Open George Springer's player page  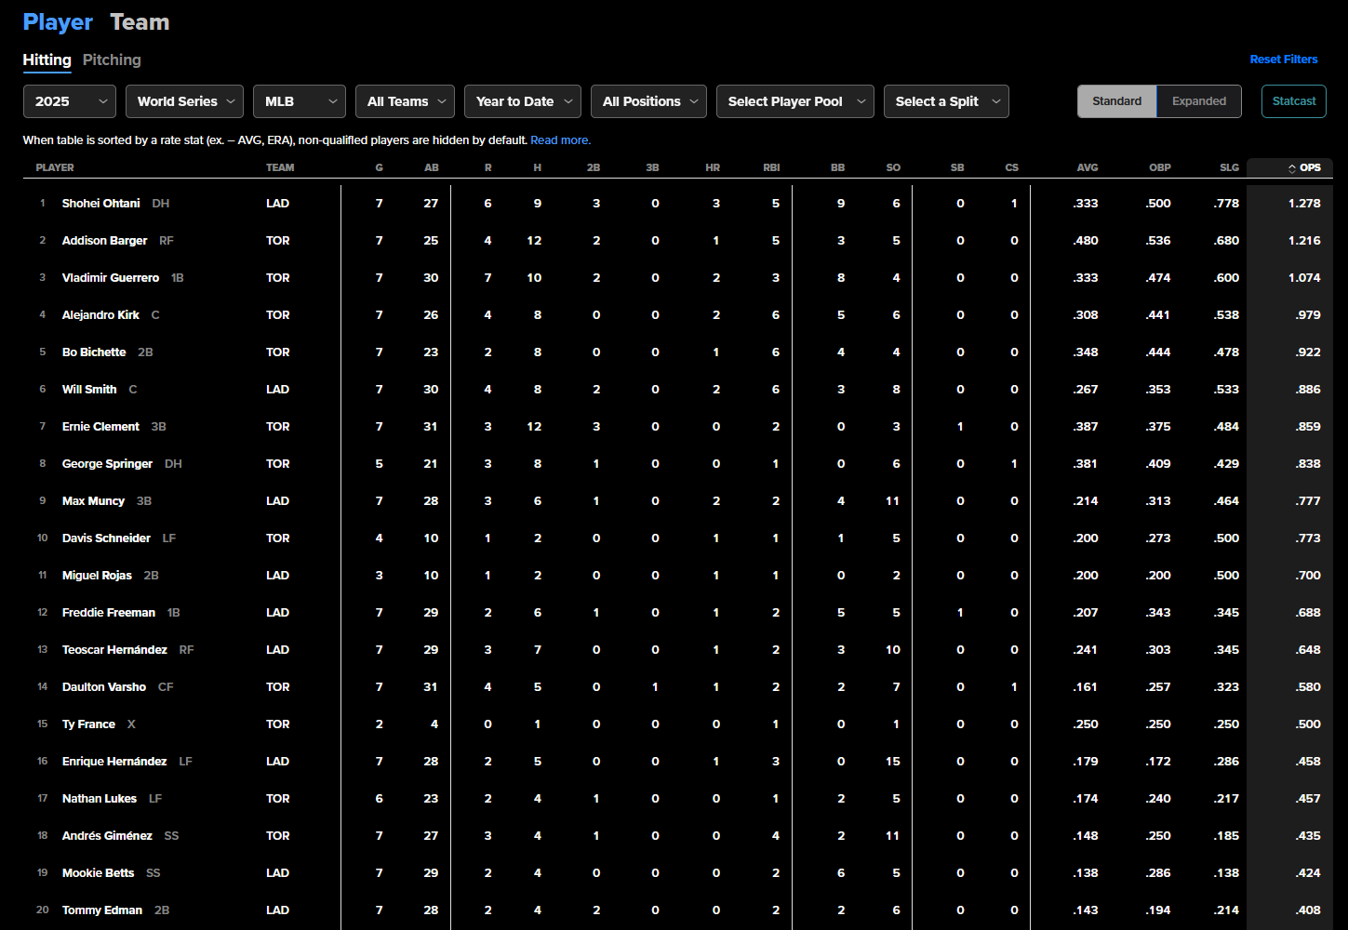(107, 464)
